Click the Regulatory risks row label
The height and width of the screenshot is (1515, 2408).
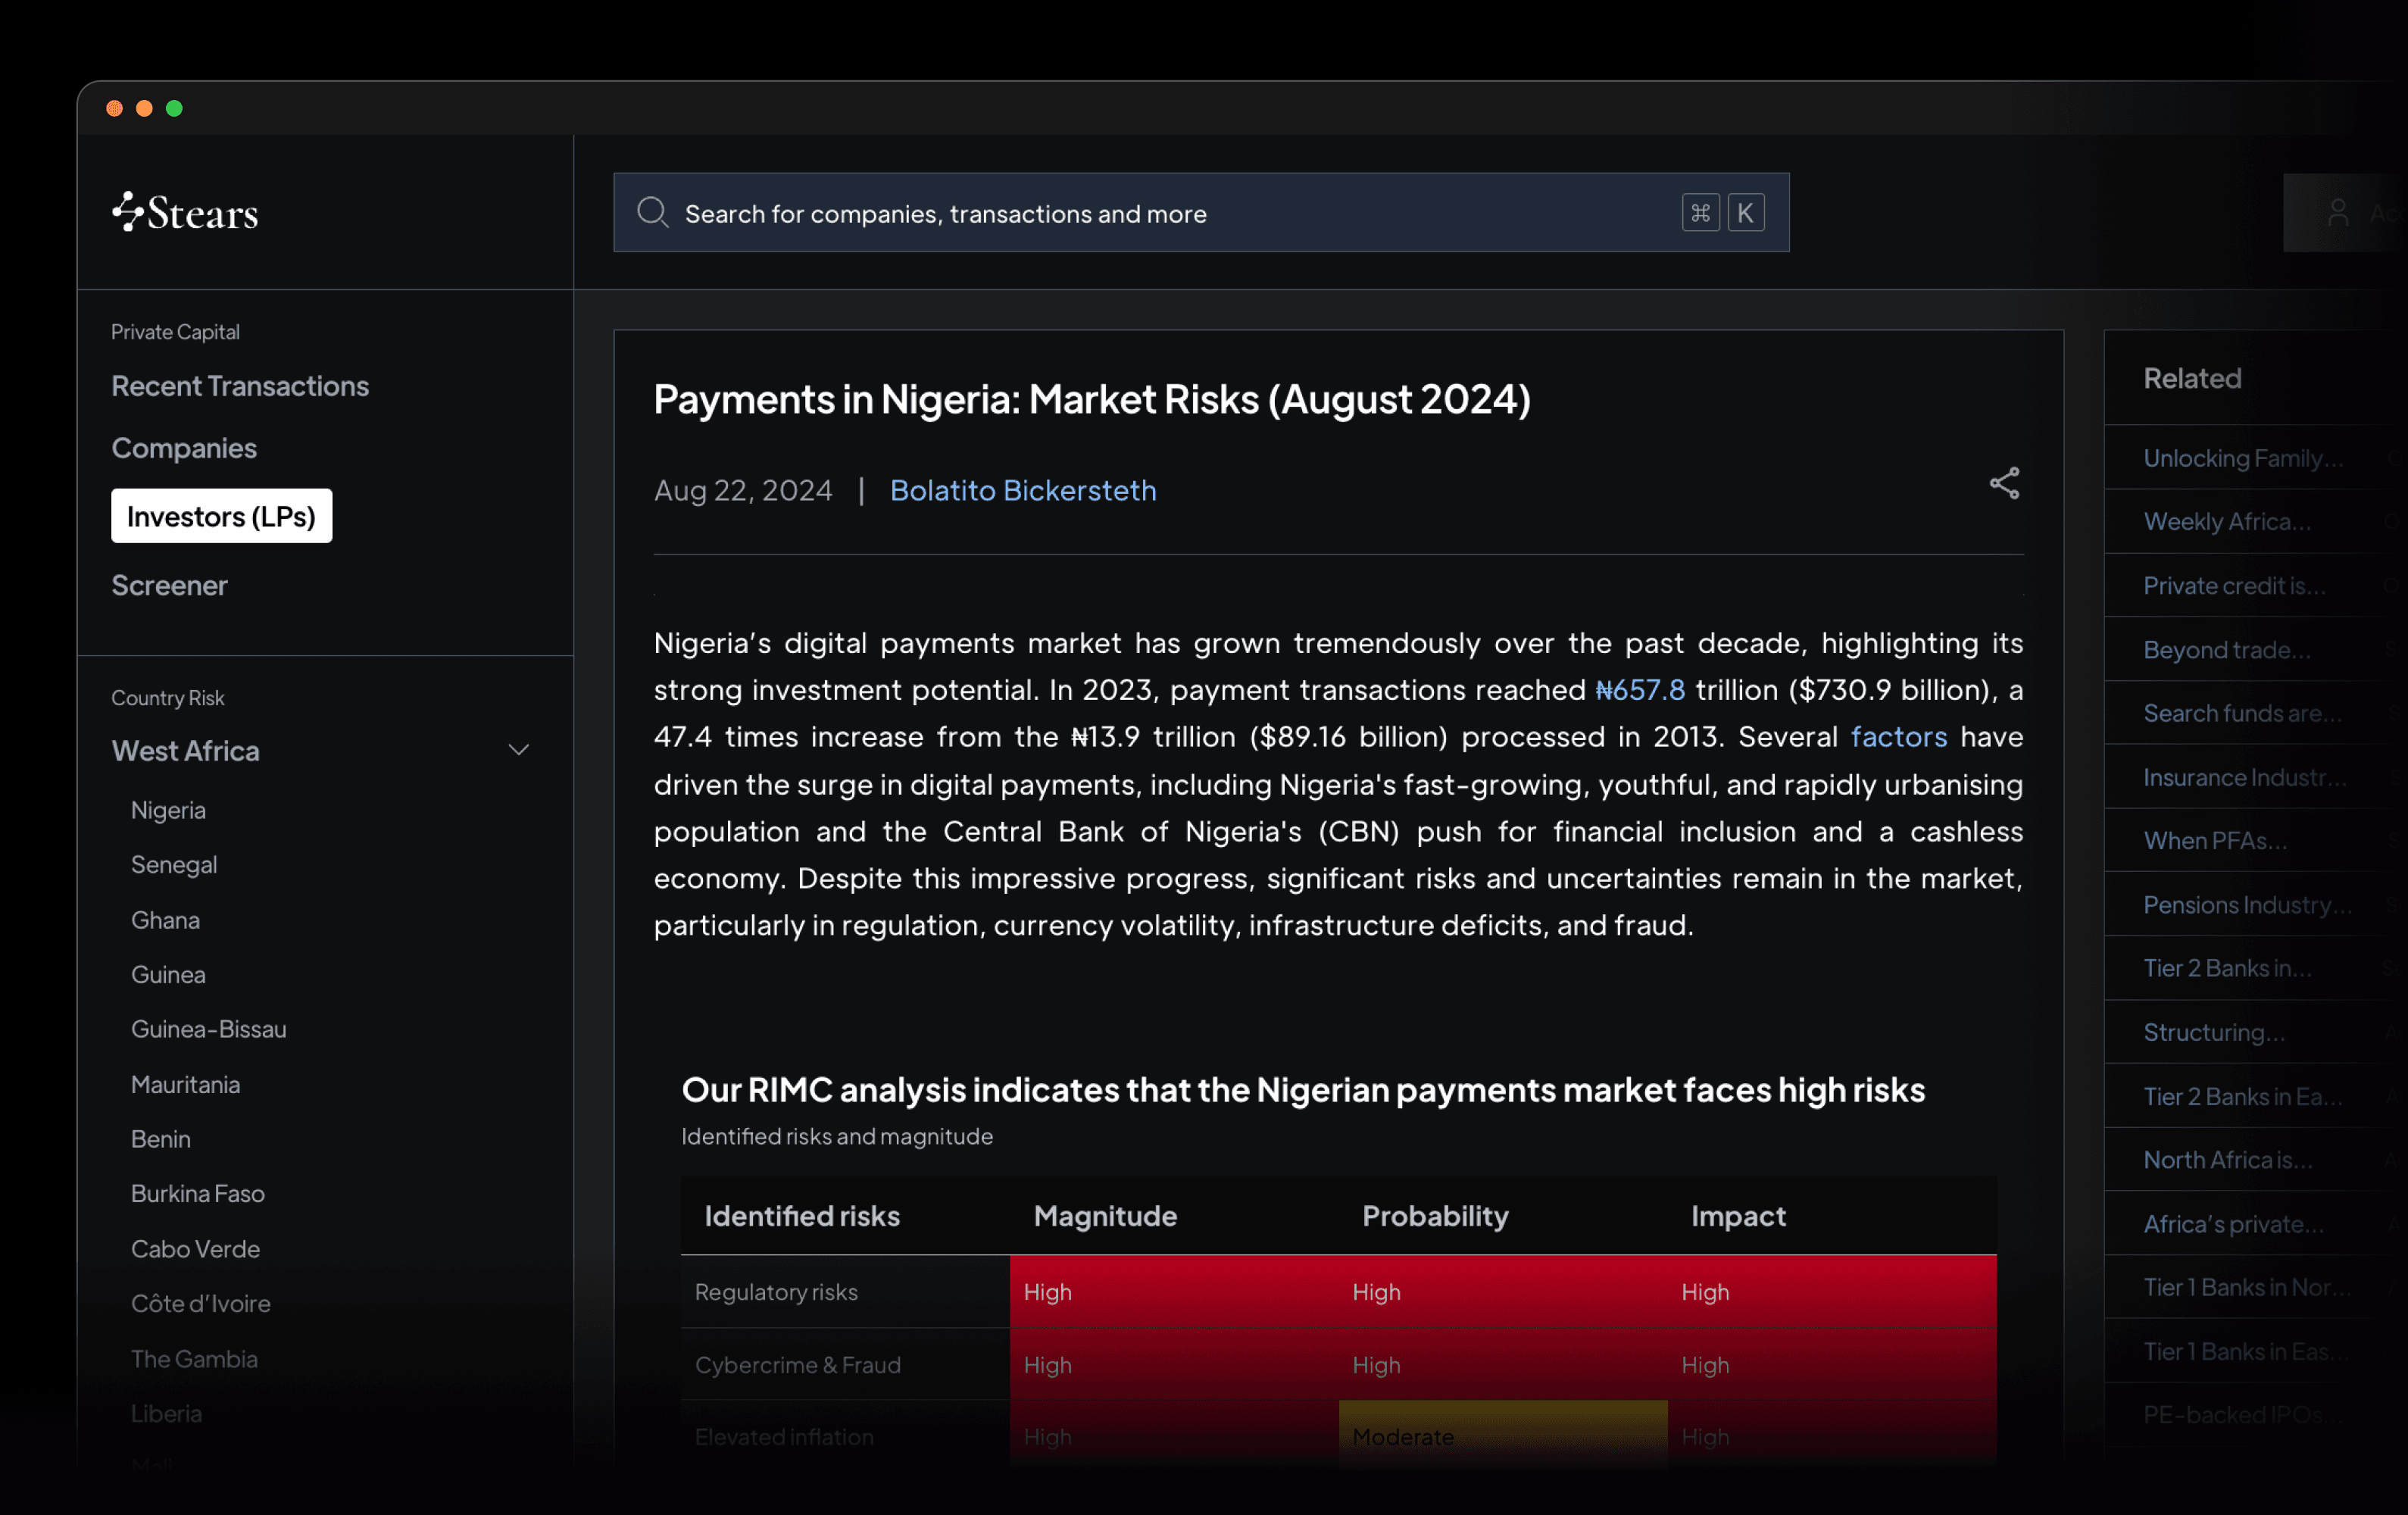776,1292
